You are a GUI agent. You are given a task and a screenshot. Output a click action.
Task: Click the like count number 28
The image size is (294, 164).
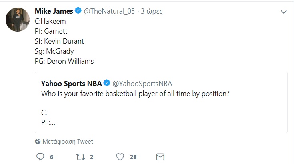[134, 157]
